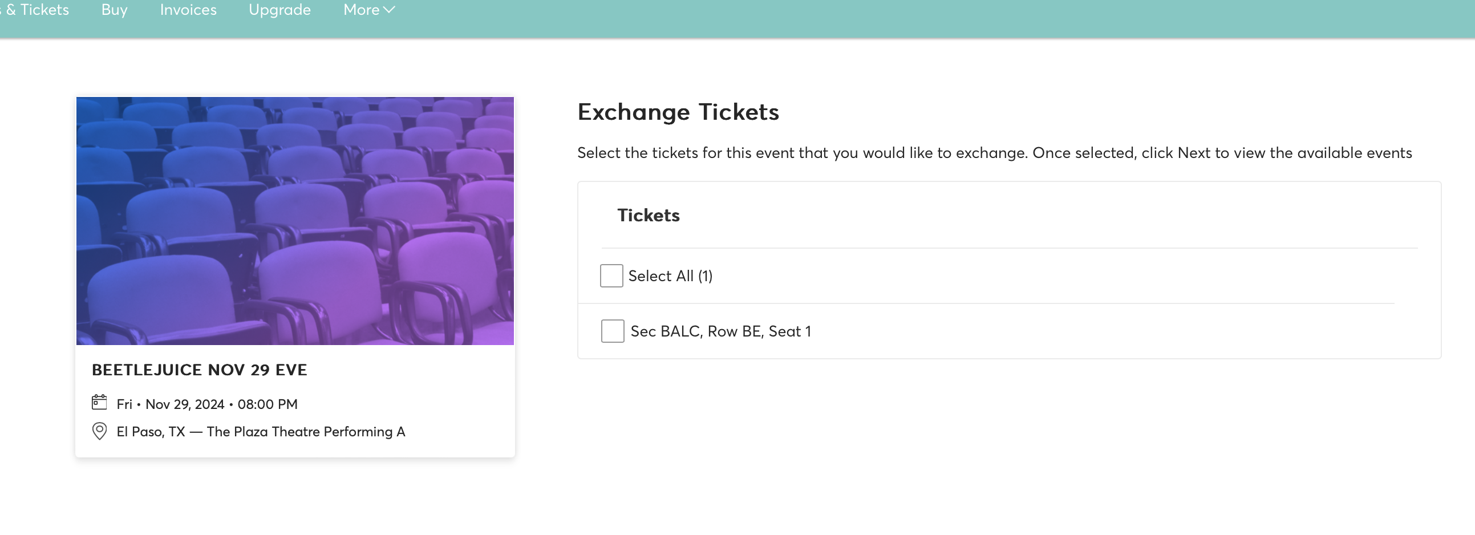Click the Tickets section heading
Viewport: 1475px width, 535px height.
point(648,216)
